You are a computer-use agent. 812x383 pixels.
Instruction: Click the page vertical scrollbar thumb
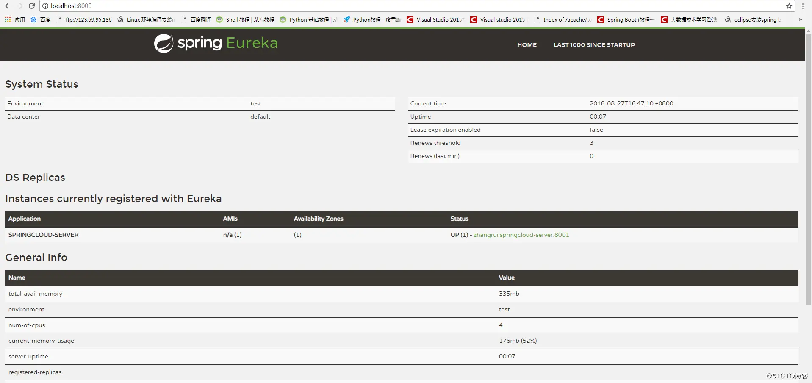pos(808,169)
